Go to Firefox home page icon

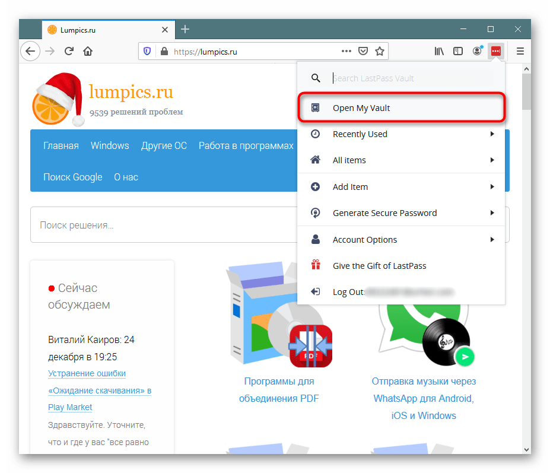click(88, 51)
